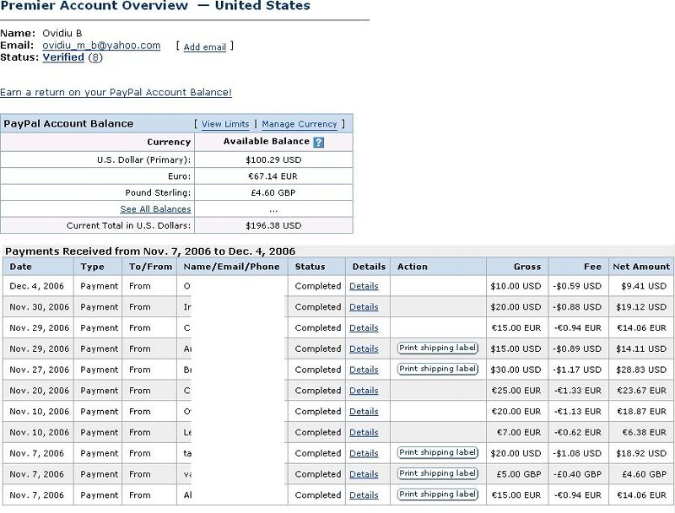The width and height of the screenshot is (675, 513).
Task: Click Earn a return on PayPal balance
Action: [x=116, y=92]
